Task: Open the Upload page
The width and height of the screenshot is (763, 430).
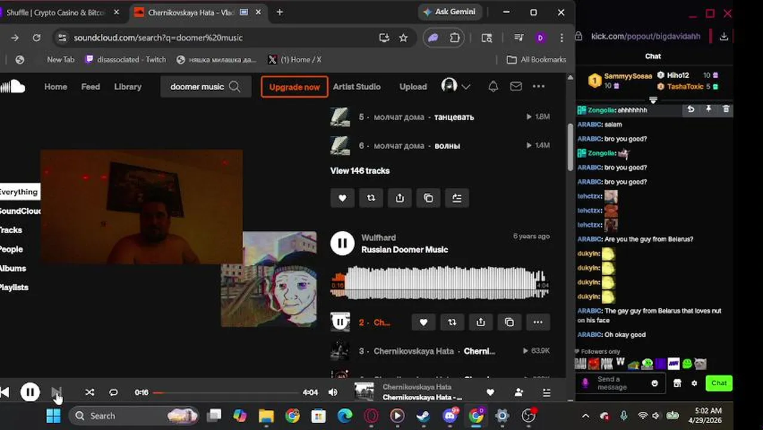Action: tap(413, 87)
